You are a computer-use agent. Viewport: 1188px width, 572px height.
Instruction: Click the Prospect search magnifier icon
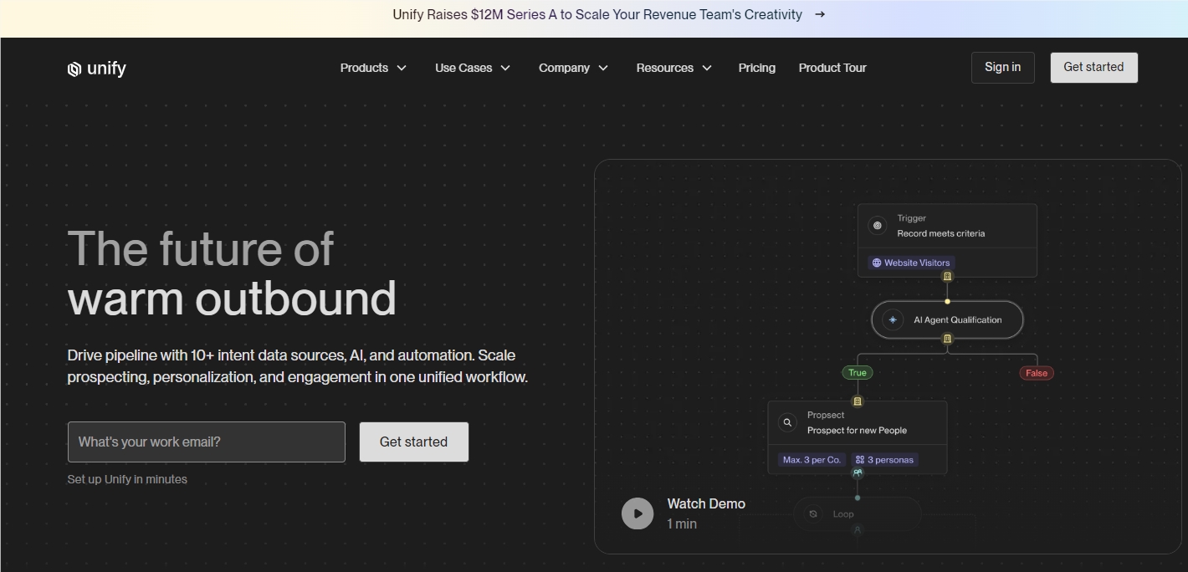787,422
